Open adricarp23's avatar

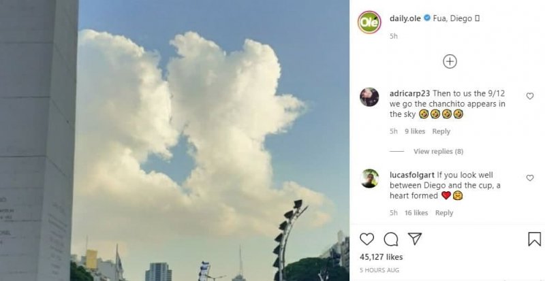coord(369,97)
